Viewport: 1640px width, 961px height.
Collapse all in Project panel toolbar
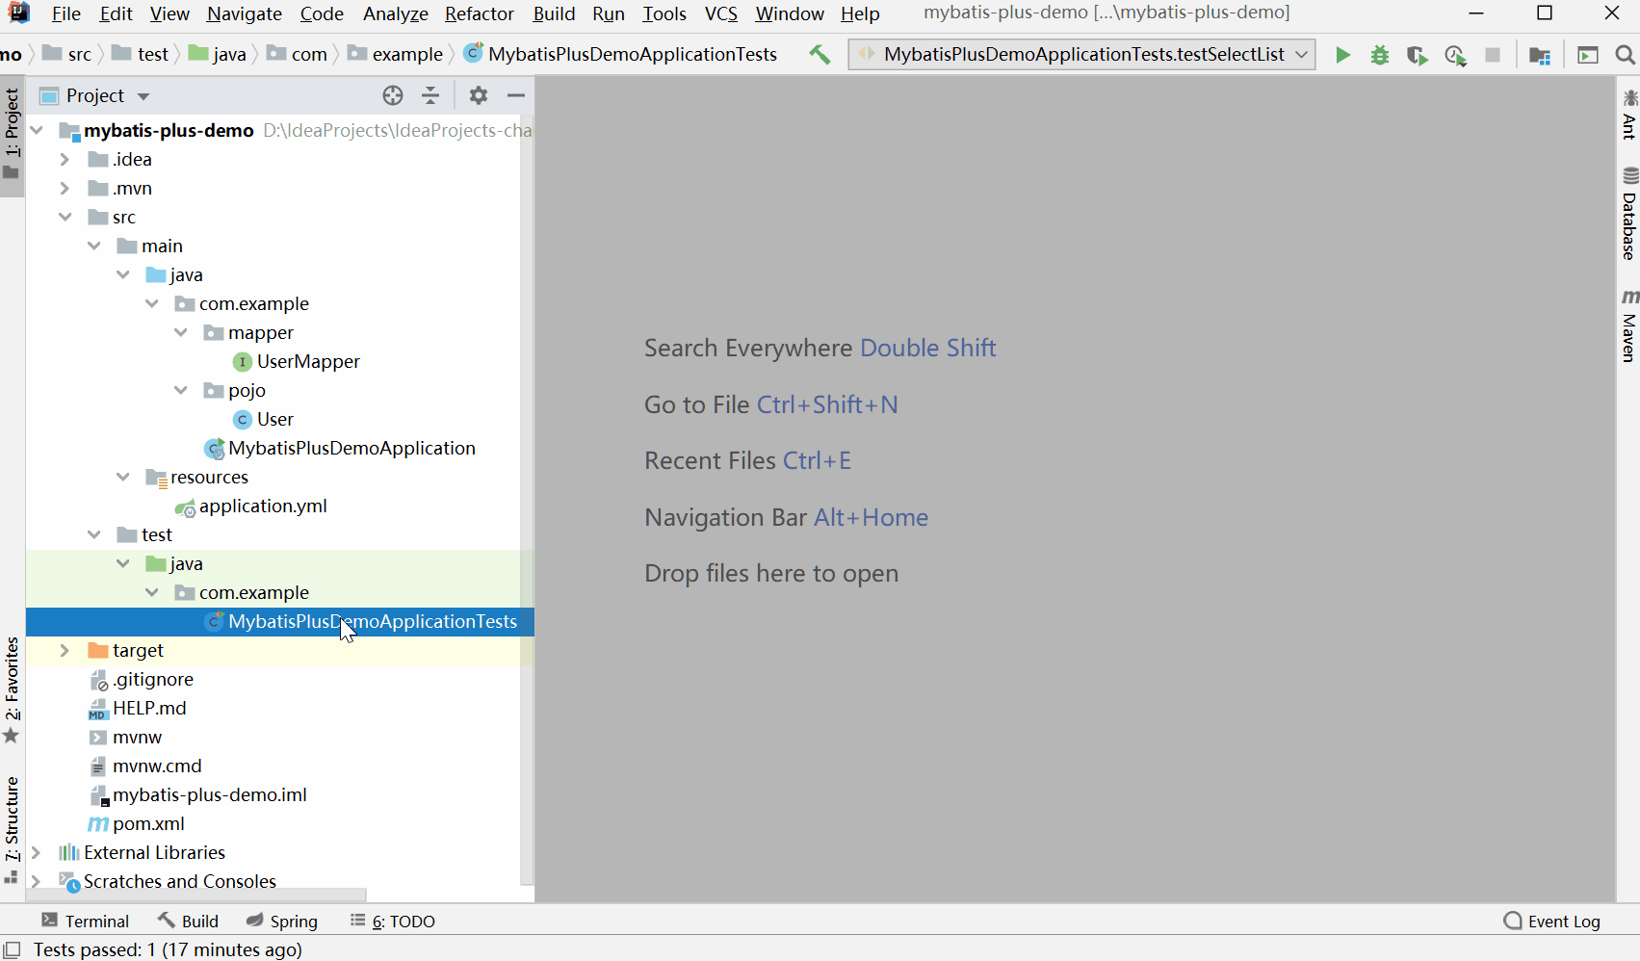(x=430, y=95)
